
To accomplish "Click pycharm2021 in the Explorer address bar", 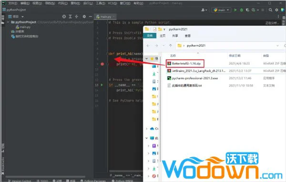I will point(196,46).
